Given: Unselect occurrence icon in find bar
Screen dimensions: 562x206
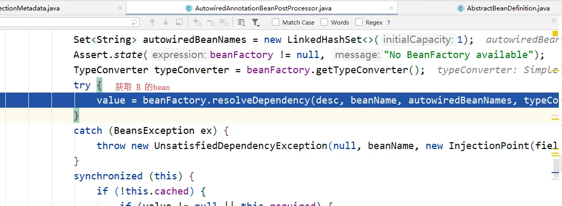Looking at the screenshot, I should (x=210, y=22).
